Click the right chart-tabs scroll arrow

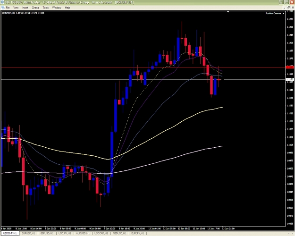click(x=293, y=234)
